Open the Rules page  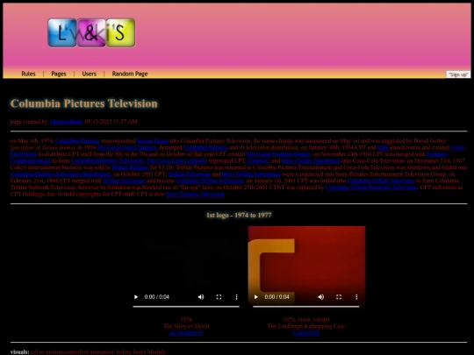[28, 74]
